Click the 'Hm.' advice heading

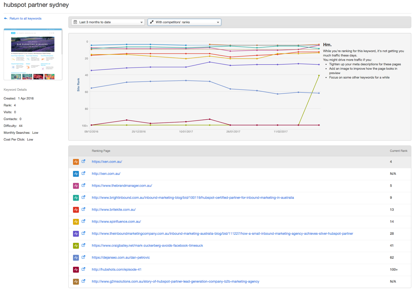[x=327, y=45]
